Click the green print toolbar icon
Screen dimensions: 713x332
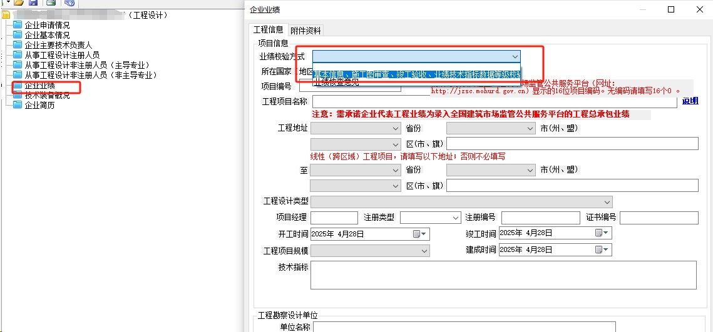pos(51,3)
